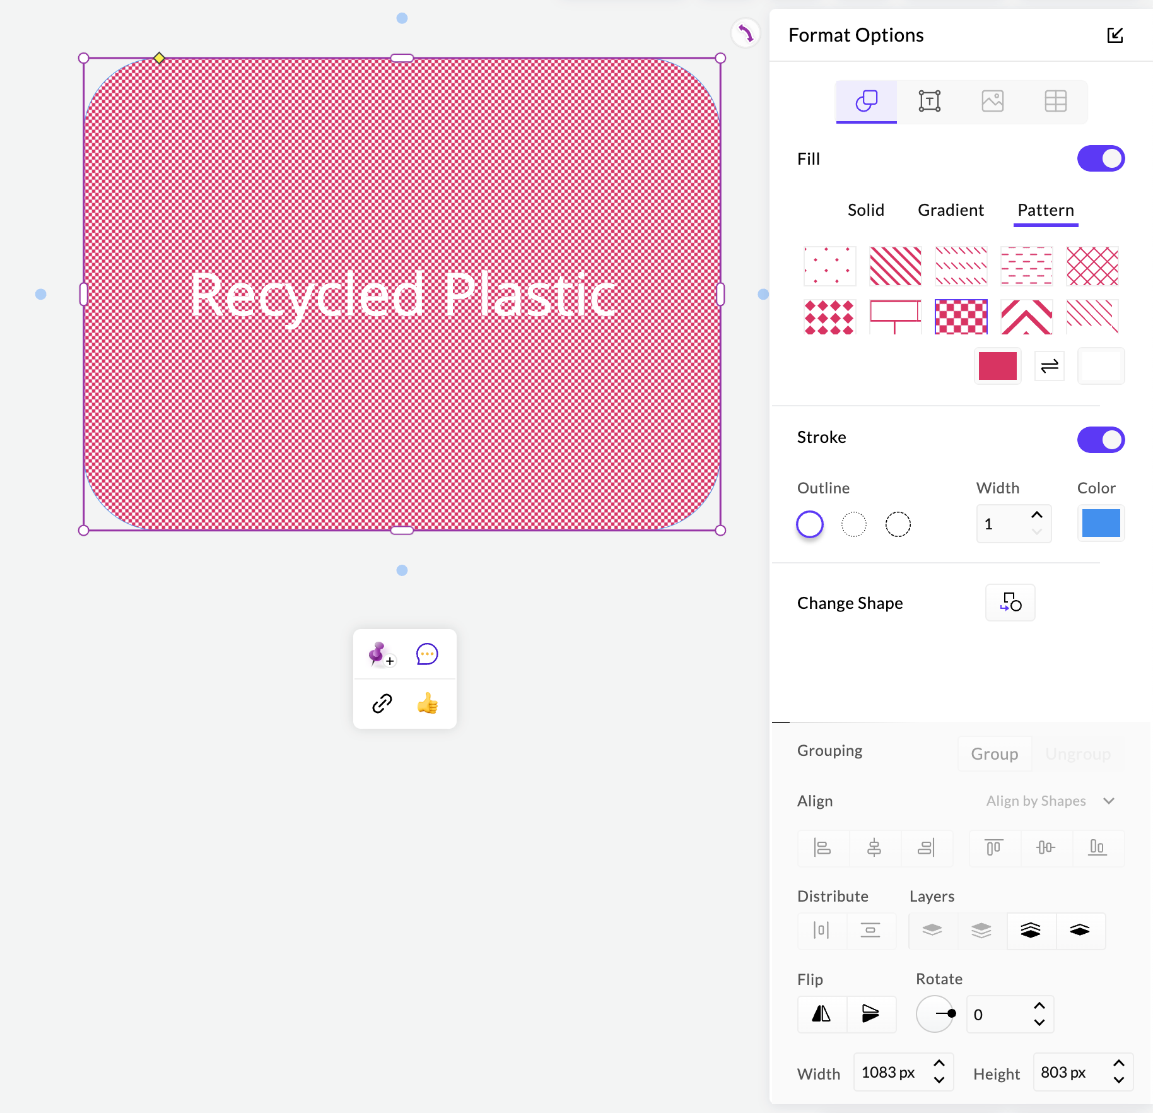
Task: Align shapes to vertical middle
Action: pos(1046,848)
